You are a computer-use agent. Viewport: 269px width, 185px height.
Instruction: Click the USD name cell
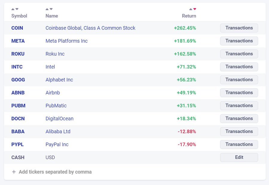(x=50, y=157)
